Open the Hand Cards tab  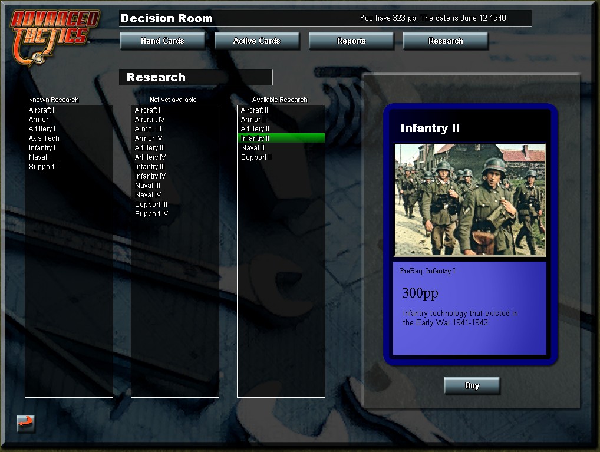(163, 41)
